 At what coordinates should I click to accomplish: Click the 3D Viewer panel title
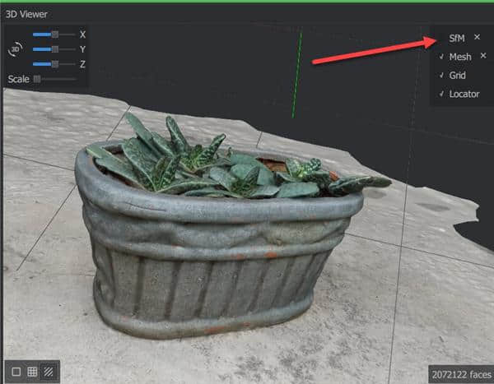(26, 14)
